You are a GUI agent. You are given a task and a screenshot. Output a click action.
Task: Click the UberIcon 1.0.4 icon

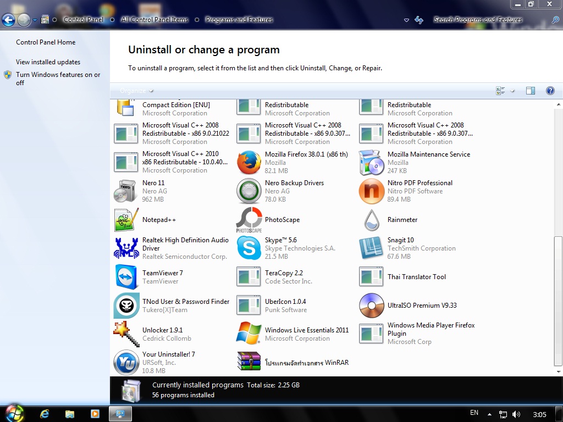tap(249, 306)
